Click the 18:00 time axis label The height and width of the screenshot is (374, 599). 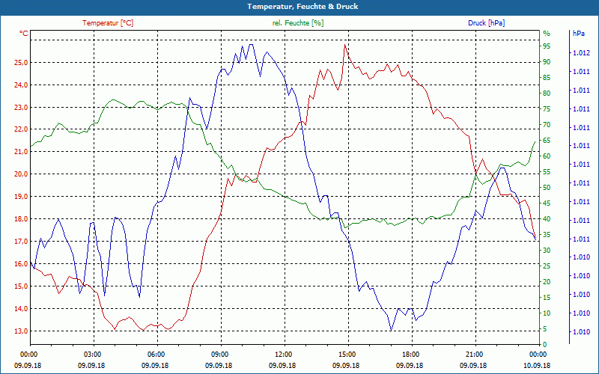(x=410, y=354)
